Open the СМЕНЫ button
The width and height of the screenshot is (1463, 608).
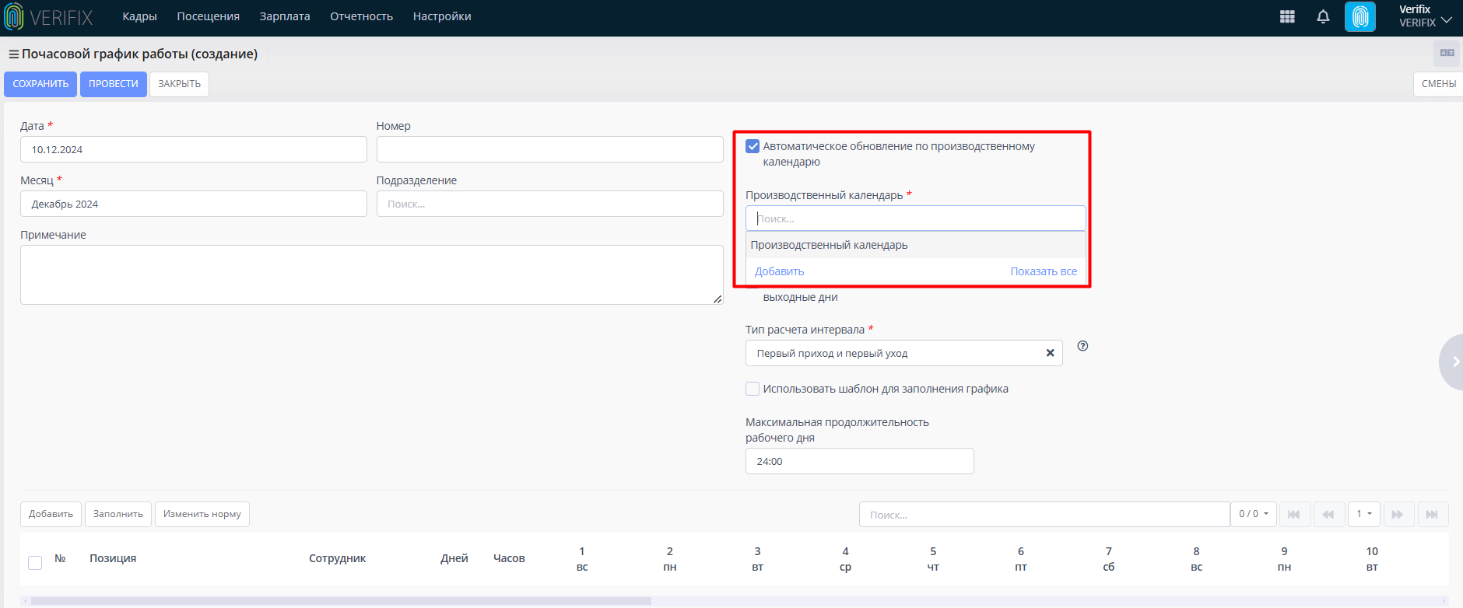[1438, 84]
